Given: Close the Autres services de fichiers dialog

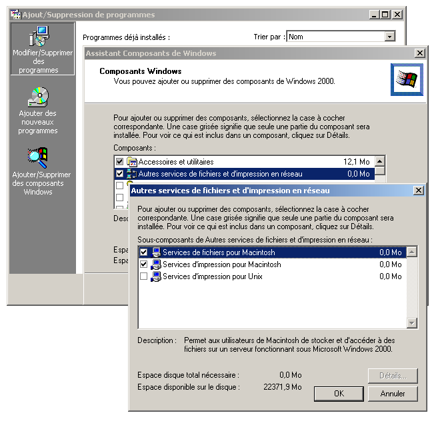Looking at the screenshot, I should (x=419, y=191).
